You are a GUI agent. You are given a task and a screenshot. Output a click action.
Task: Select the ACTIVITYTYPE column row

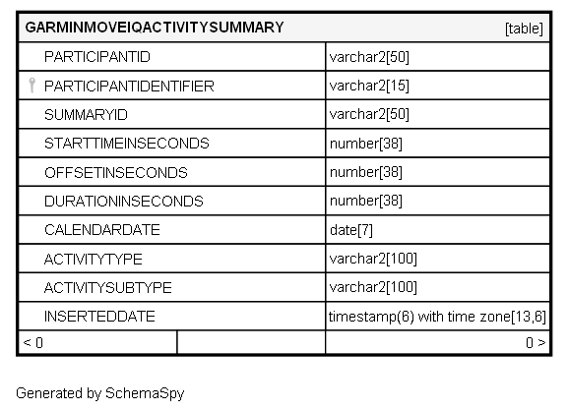(x=284, y=259)
